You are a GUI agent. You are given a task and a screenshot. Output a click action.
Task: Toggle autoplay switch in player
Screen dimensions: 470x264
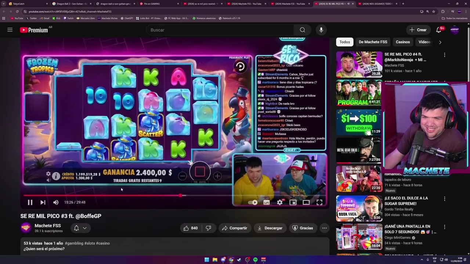coord(253,202)
